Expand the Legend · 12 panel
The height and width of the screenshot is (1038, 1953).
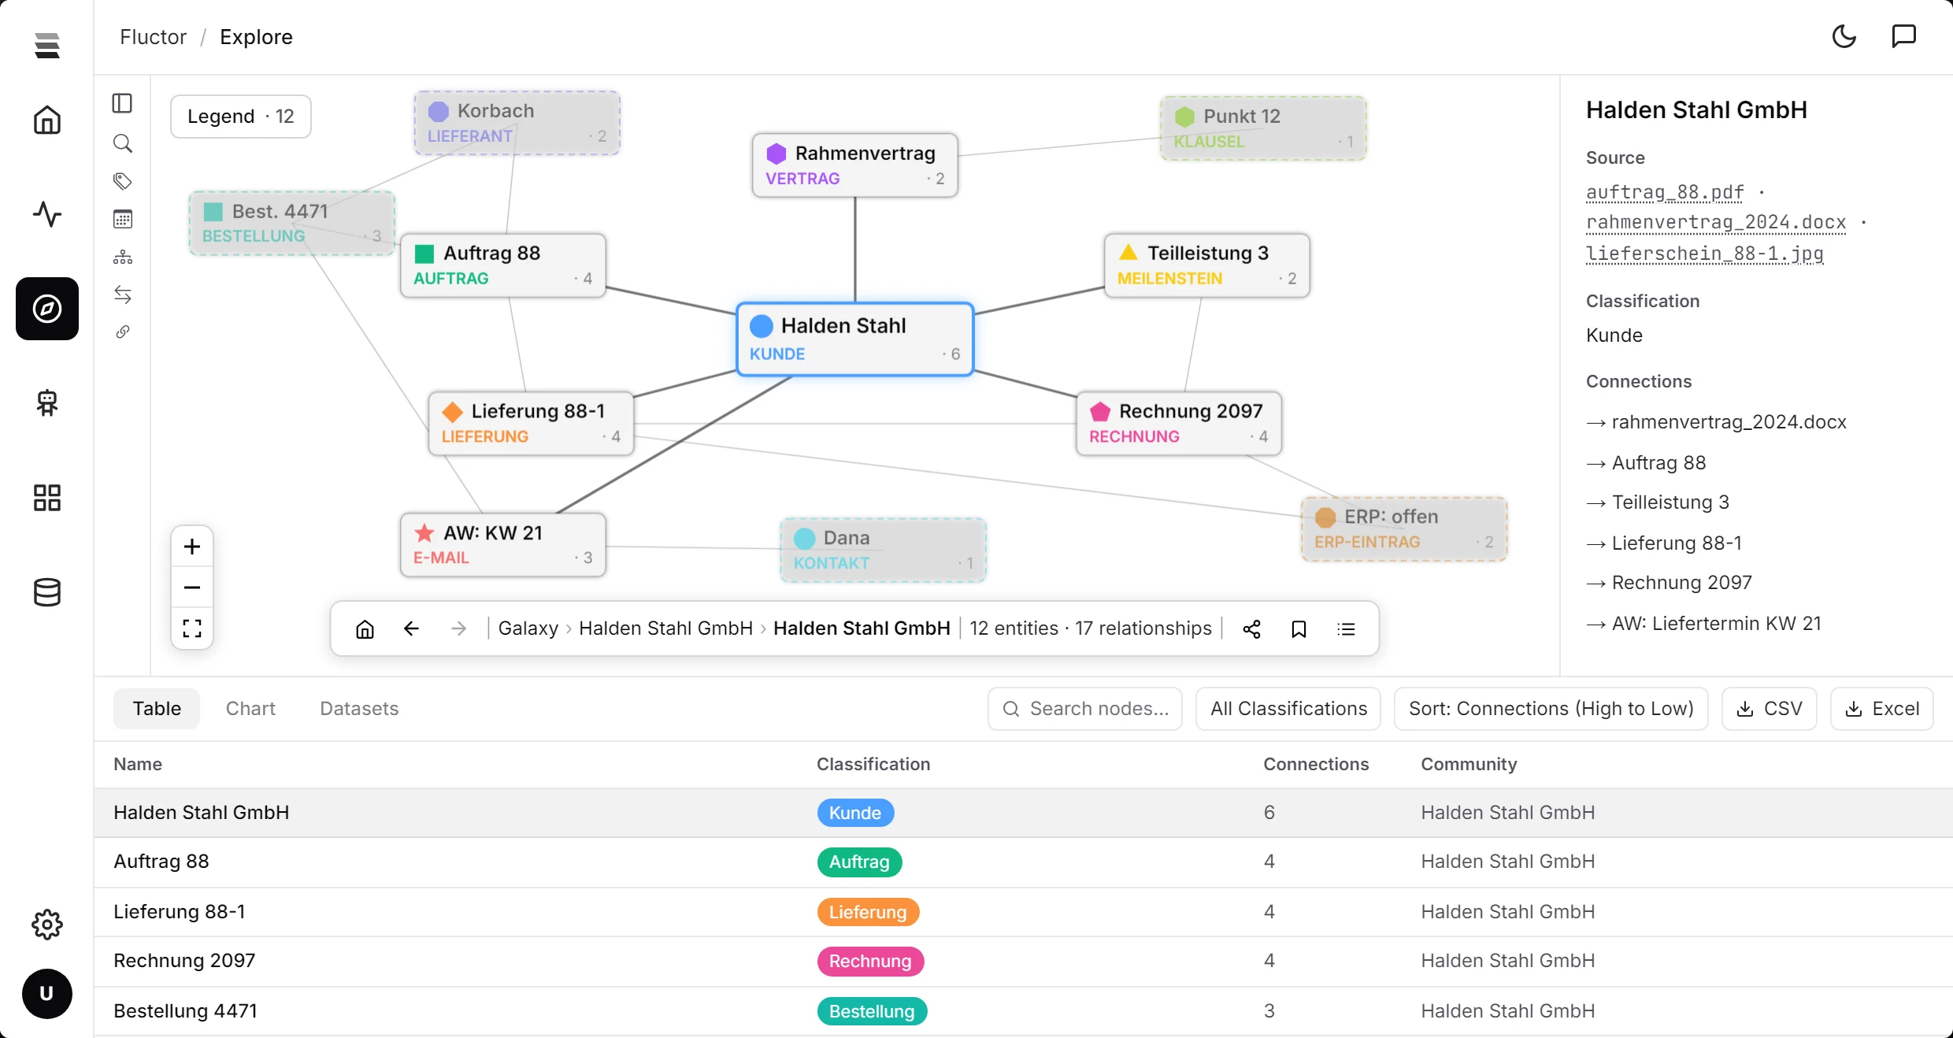click(x=241, y=117)
